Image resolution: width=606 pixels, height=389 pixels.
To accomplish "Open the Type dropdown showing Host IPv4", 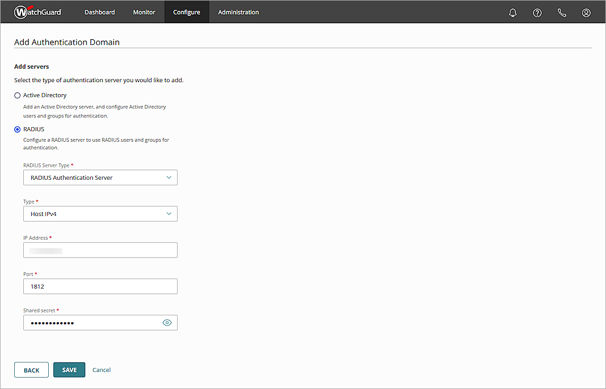I will tap(100, 214).
